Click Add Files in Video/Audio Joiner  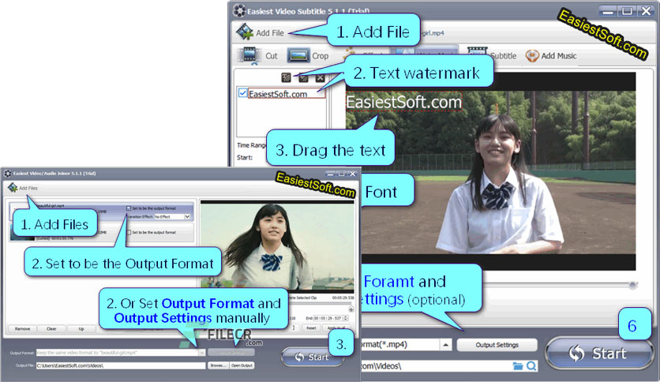[x=23, y=188]
